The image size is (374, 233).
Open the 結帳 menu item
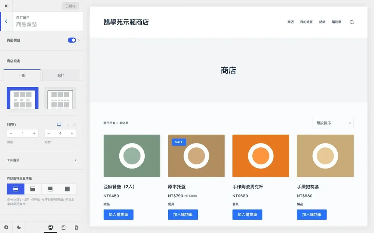[x=322, y=22]
